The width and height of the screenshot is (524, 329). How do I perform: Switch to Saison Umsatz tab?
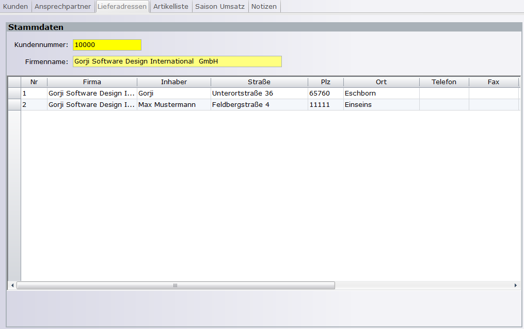click(220, 7)
